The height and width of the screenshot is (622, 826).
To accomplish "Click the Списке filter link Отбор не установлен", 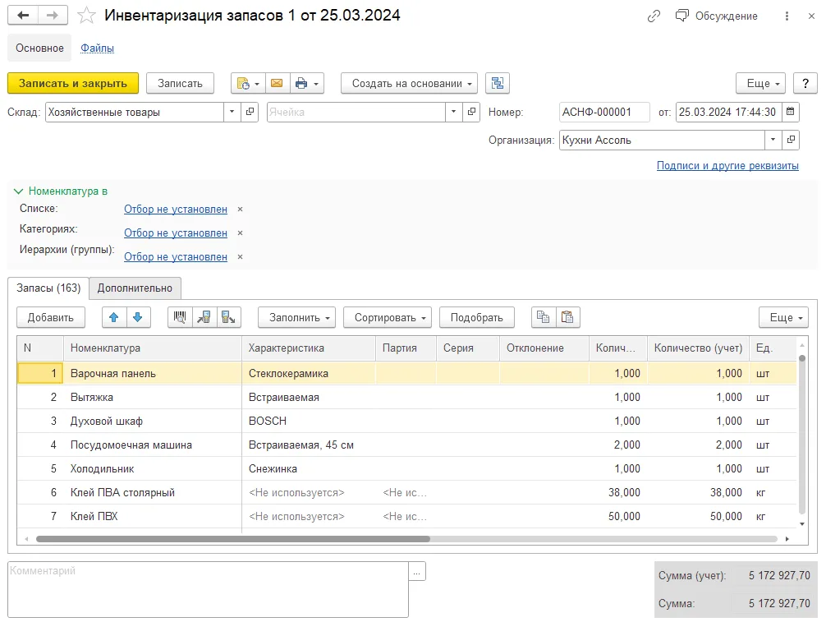I will coord(176,210).
